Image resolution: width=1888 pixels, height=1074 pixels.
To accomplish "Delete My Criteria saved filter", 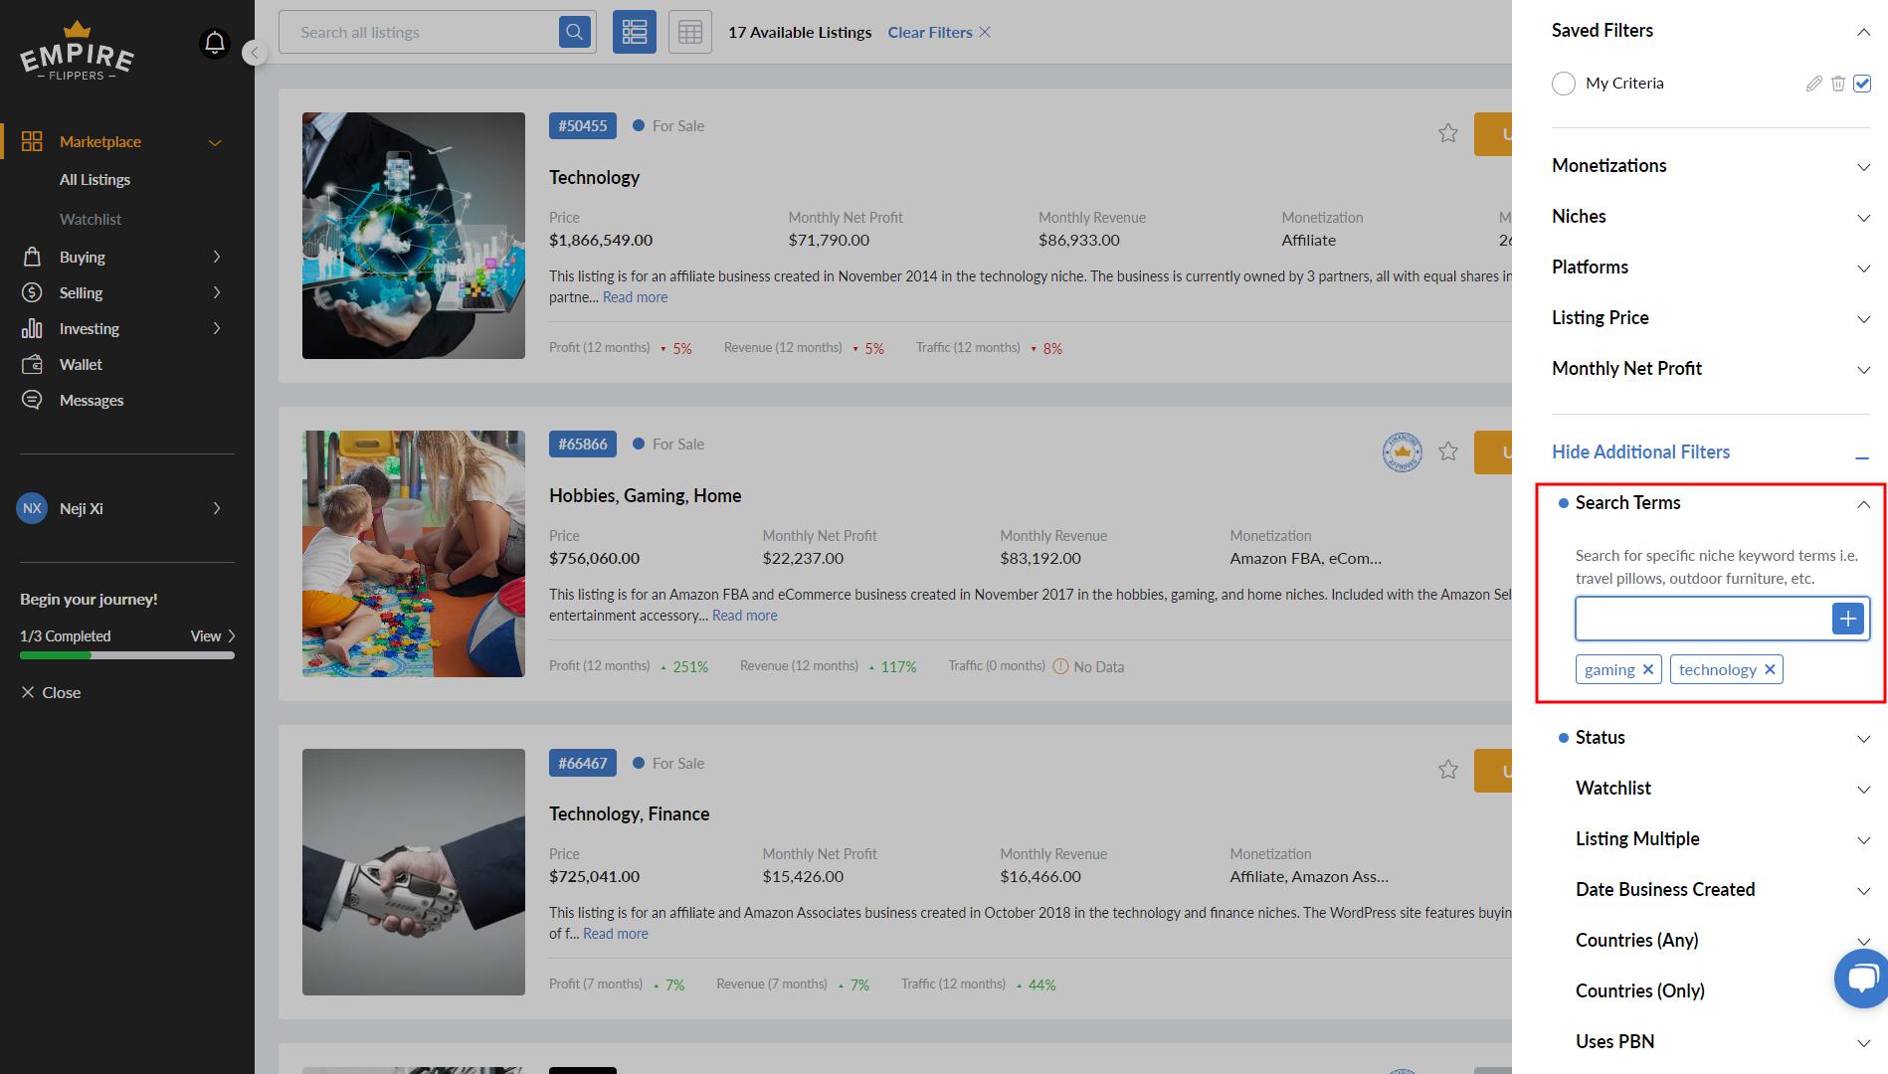I will pyautogui.click(x=1837, y=84).
